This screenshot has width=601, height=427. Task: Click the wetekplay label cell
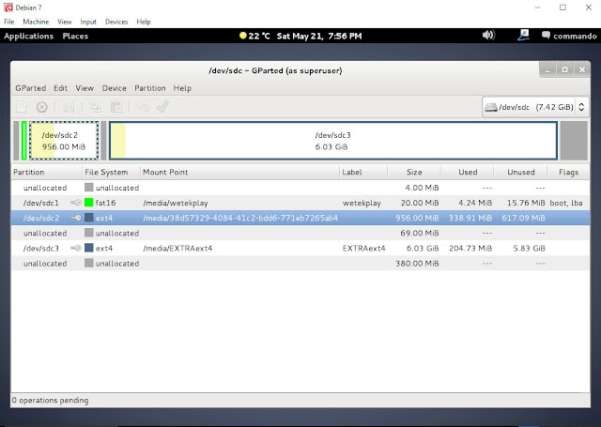(x=362, y=203)
